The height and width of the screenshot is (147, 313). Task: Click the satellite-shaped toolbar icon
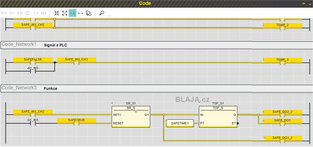point(88,13)
